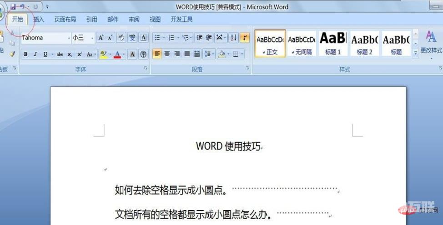
Task: Click the Grow Font icon
Action: [101, 38]
